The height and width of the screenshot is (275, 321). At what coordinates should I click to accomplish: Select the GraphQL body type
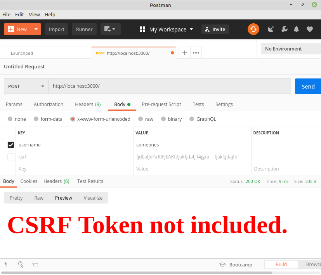click(192, 119)
